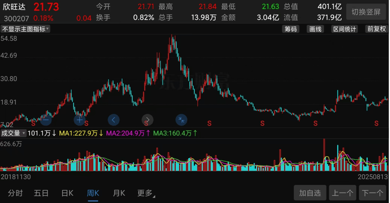
Task: Switch to the 月K tab
Action: [x=119, y=193]
